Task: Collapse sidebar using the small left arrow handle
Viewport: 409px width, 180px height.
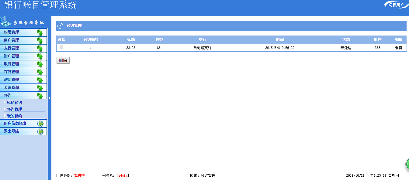Action: [49, 98]
